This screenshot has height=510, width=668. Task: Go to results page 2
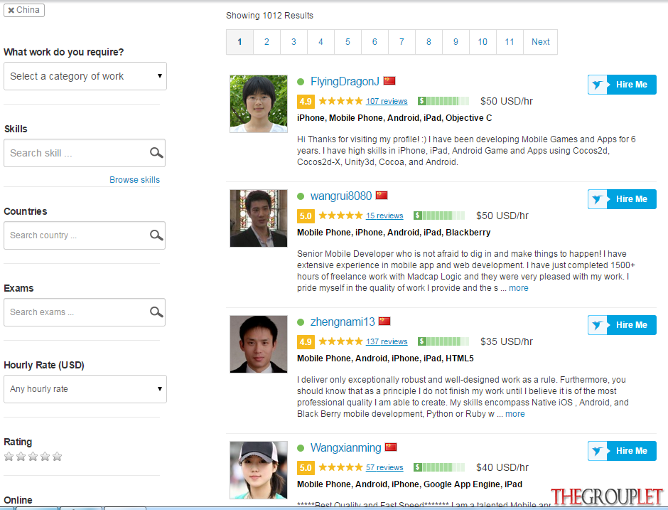(x=266, y=42)
